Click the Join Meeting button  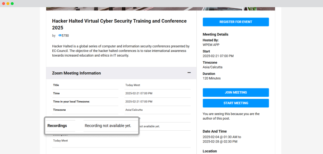pyautogui.click(x=236, y=92)
